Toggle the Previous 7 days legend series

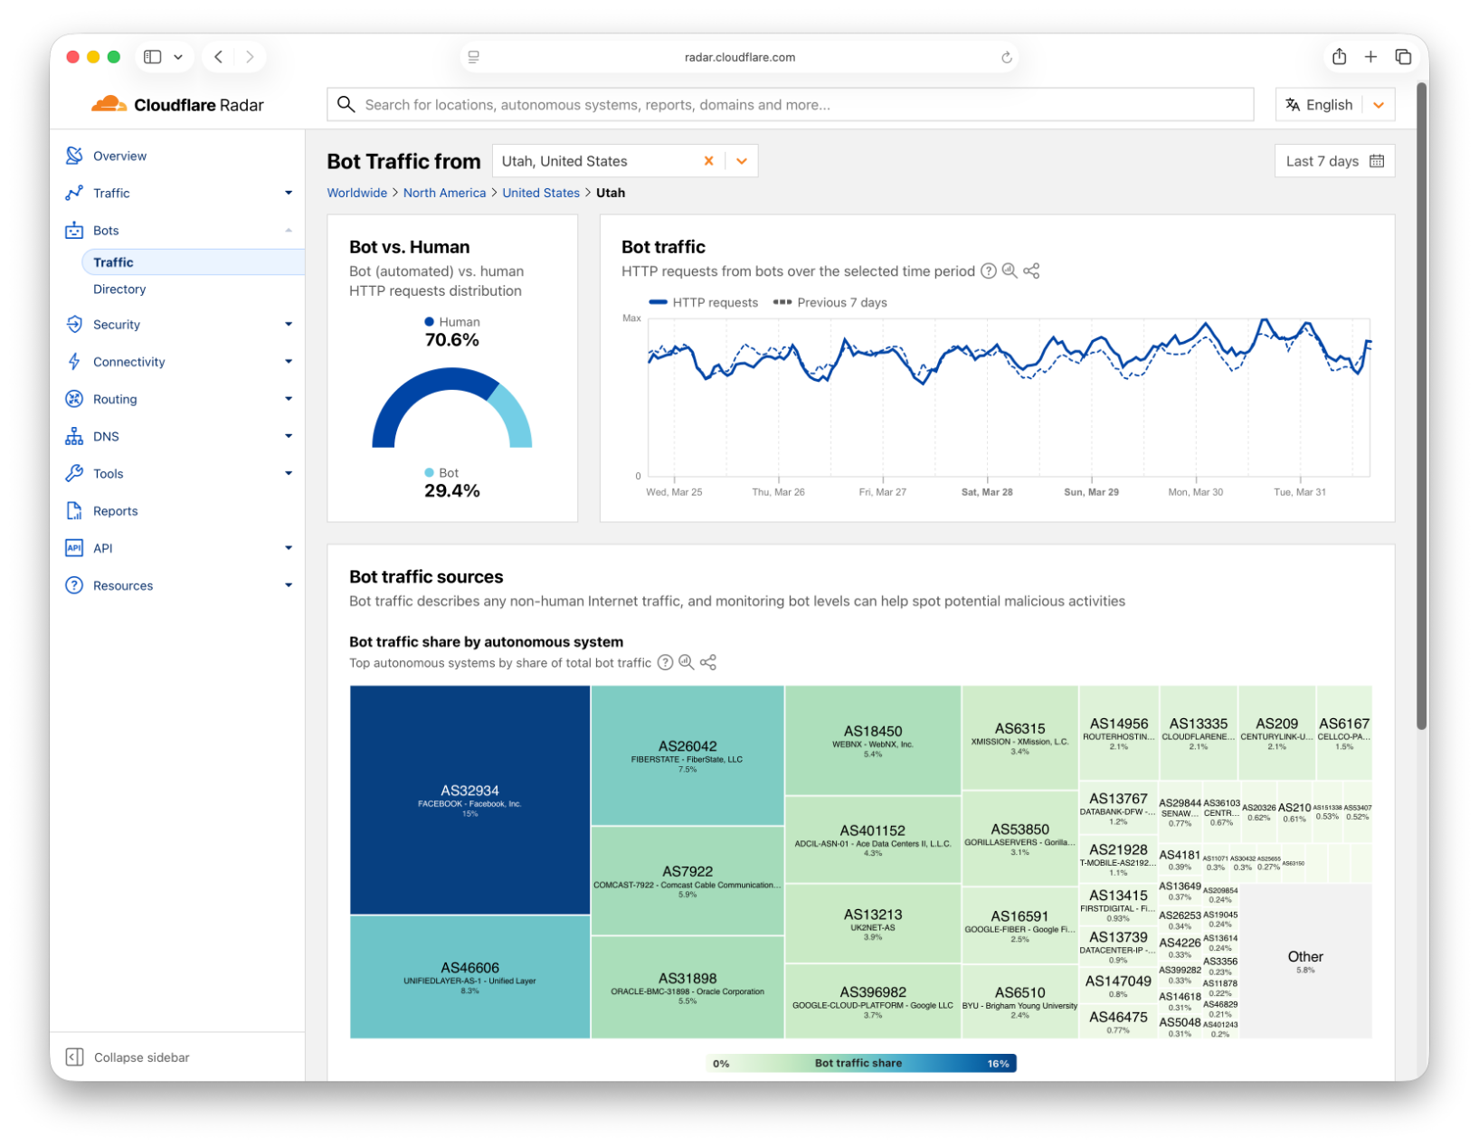(830, 303)
